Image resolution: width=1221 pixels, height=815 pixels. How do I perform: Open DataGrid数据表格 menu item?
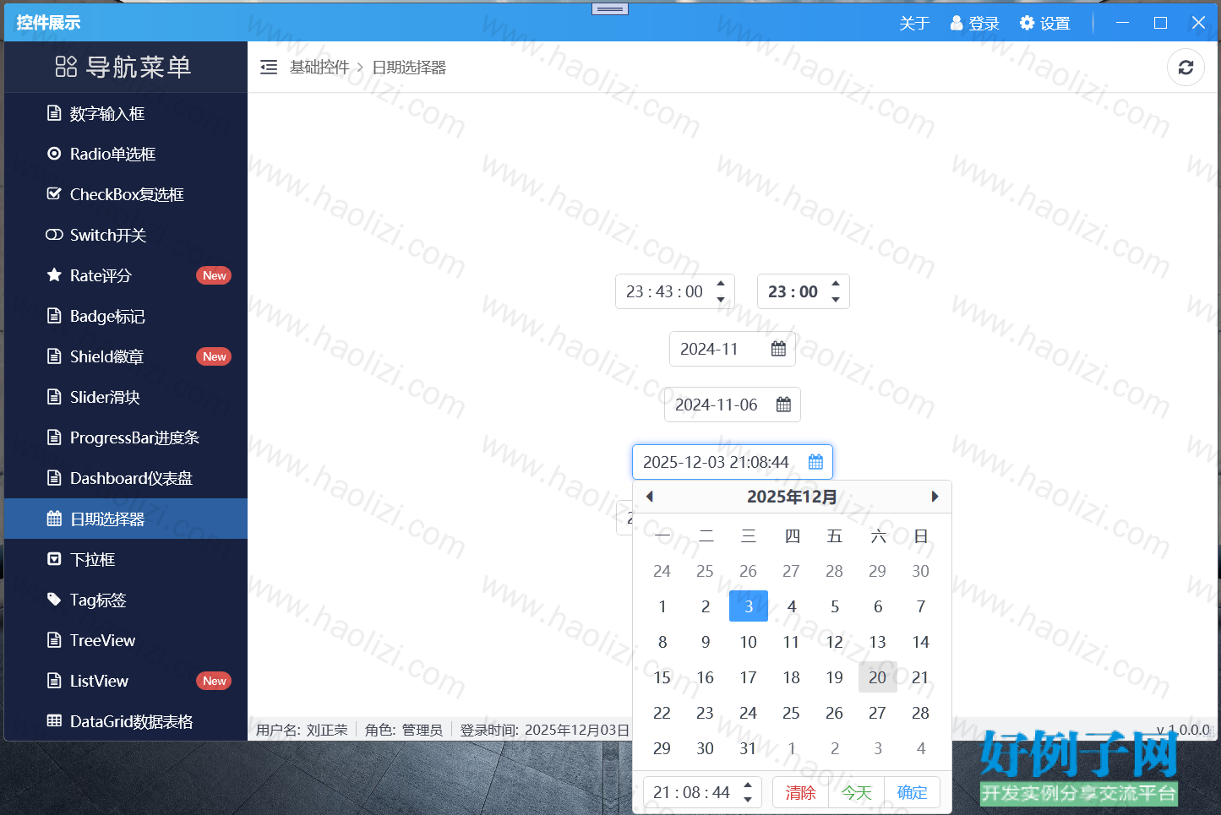pyautogui.click(x=126, y=721)
